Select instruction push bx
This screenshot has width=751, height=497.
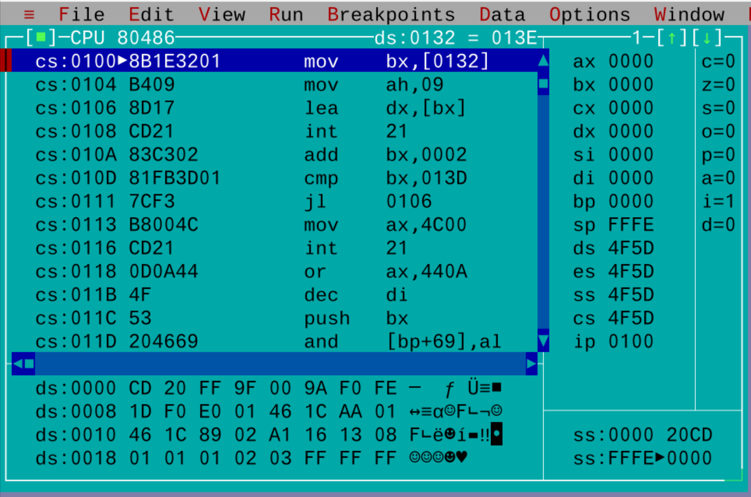tap(275, 317)
